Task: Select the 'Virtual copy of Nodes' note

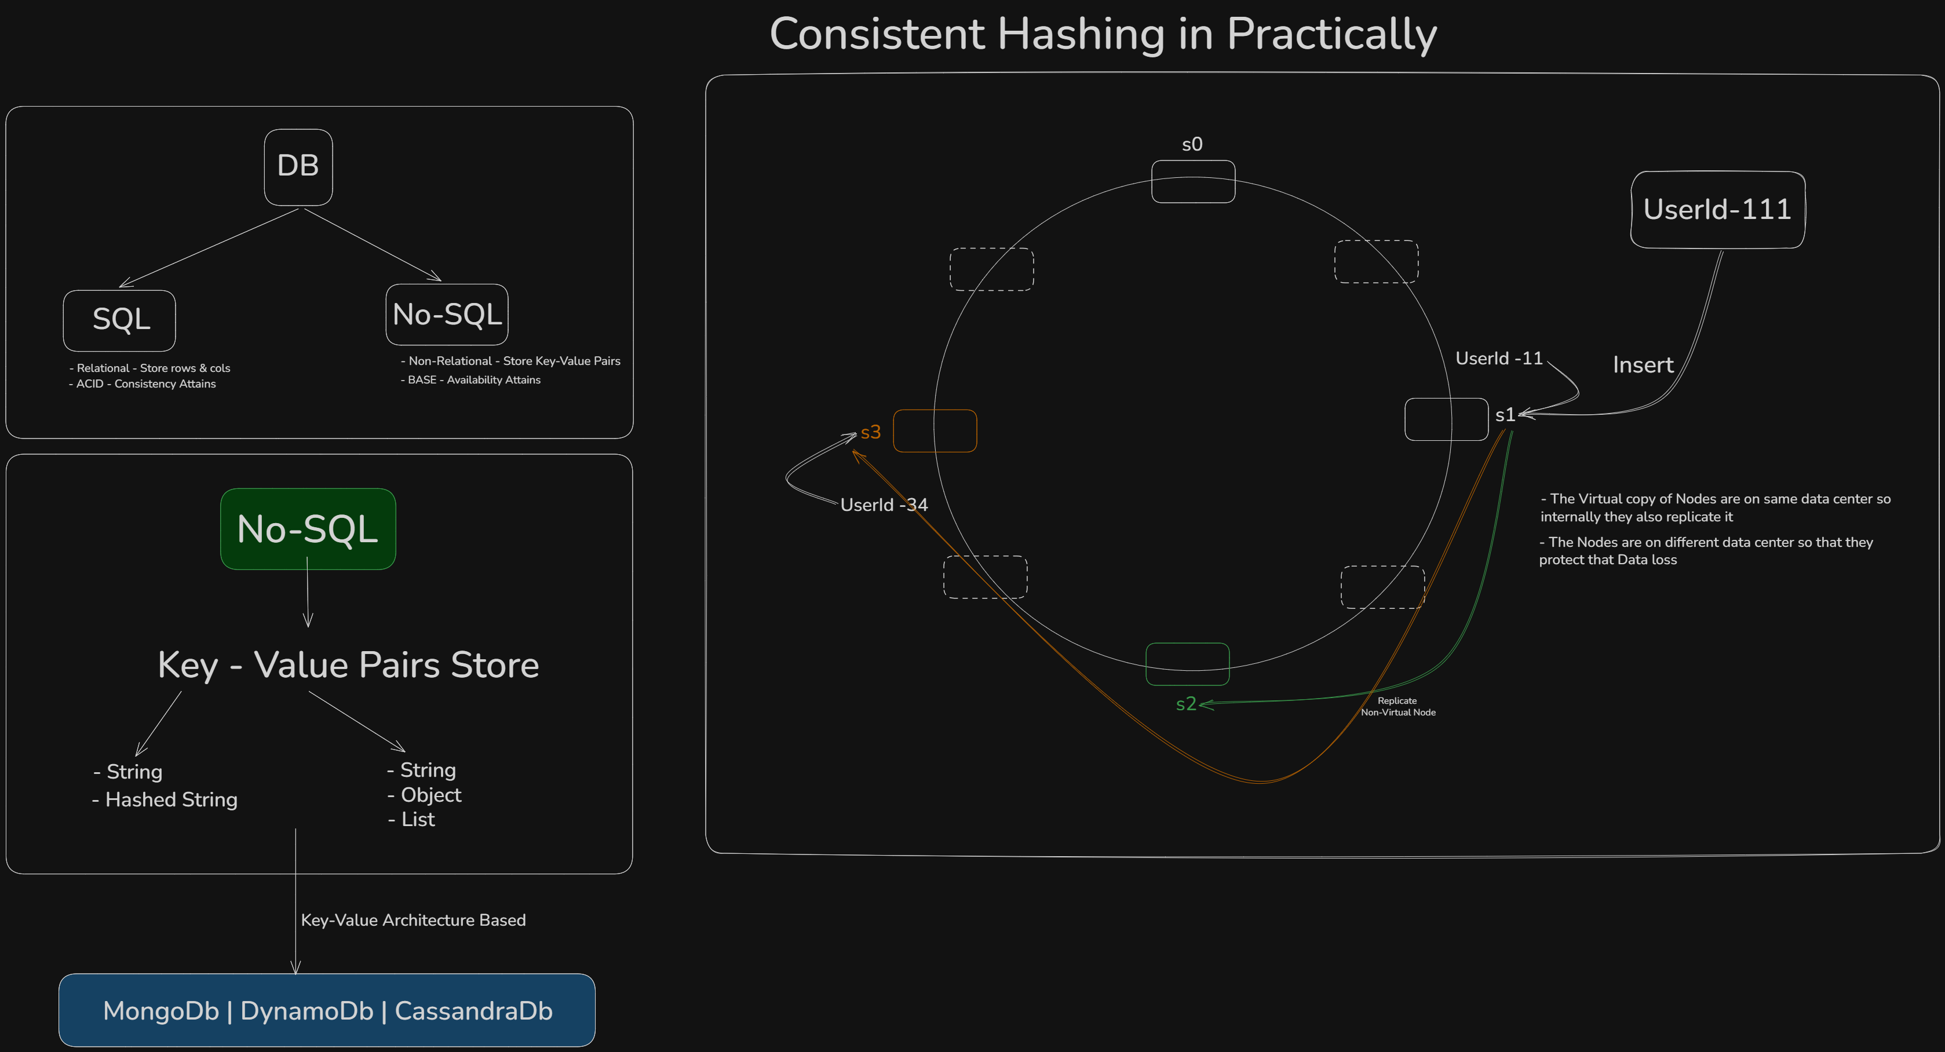Action: point(1716,507)
